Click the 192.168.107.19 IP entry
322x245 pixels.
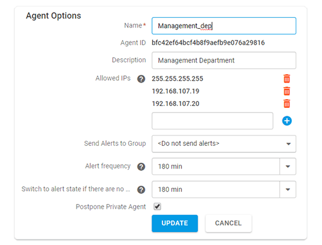(175, 91)
